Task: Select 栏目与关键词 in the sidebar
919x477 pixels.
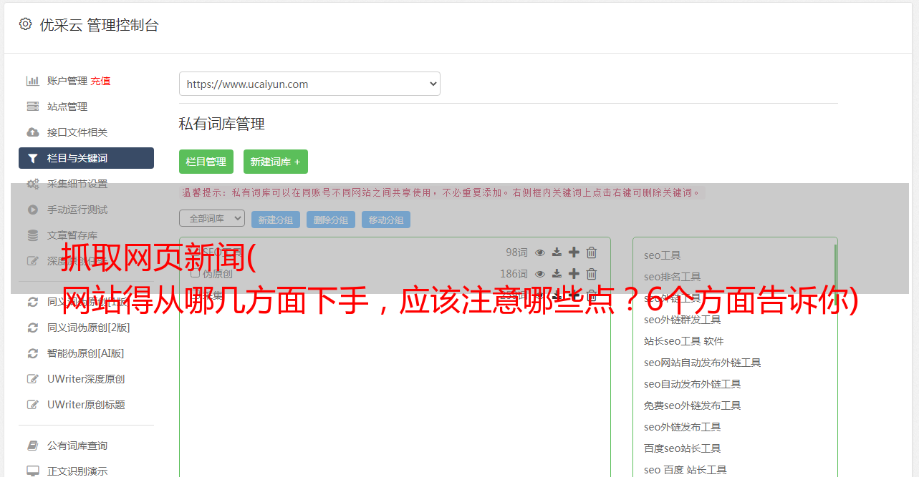Action: coord(86,158)
